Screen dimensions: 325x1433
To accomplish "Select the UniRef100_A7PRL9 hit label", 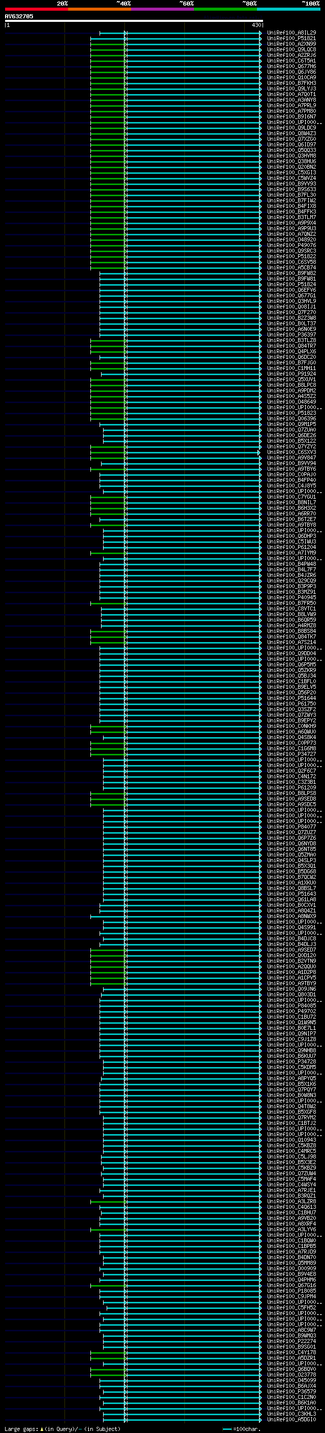I will pyautogui.click(x=291, y=106).
